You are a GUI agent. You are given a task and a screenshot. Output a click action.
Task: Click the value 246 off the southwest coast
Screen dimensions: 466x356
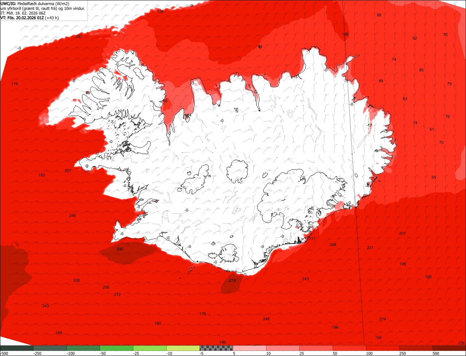click(72, 215)
